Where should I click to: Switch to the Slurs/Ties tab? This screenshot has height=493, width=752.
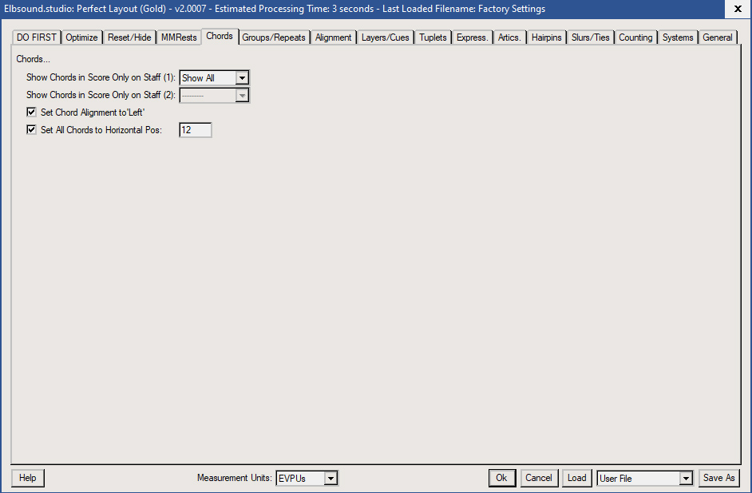[591, 37]
